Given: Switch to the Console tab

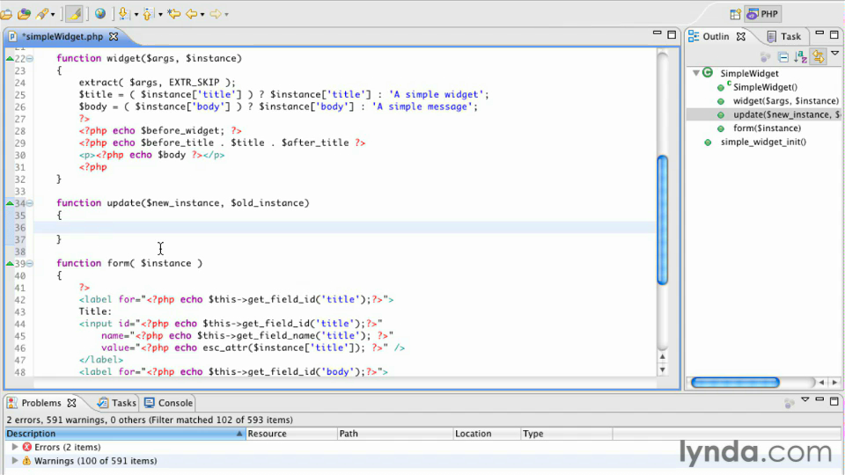Looking at the screenshot, I should 169,403.
